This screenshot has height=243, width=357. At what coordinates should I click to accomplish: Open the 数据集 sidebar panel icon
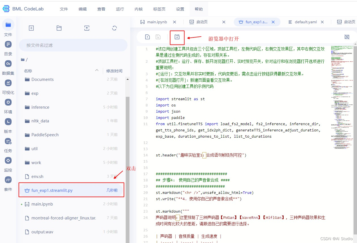8,64
